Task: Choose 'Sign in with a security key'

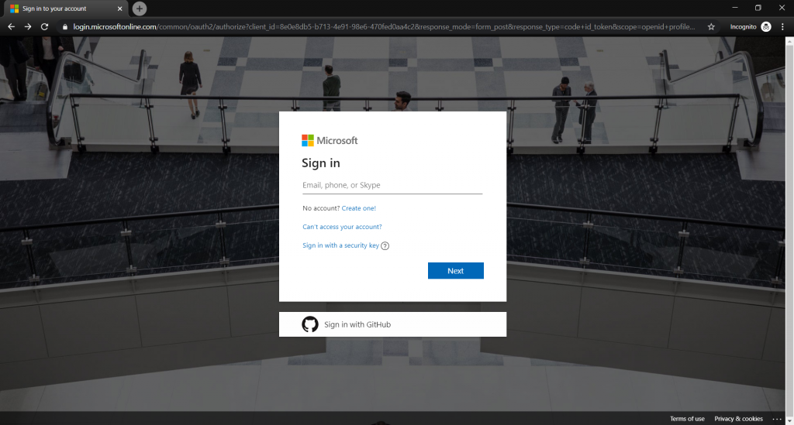Action: (x=341, y=245)
